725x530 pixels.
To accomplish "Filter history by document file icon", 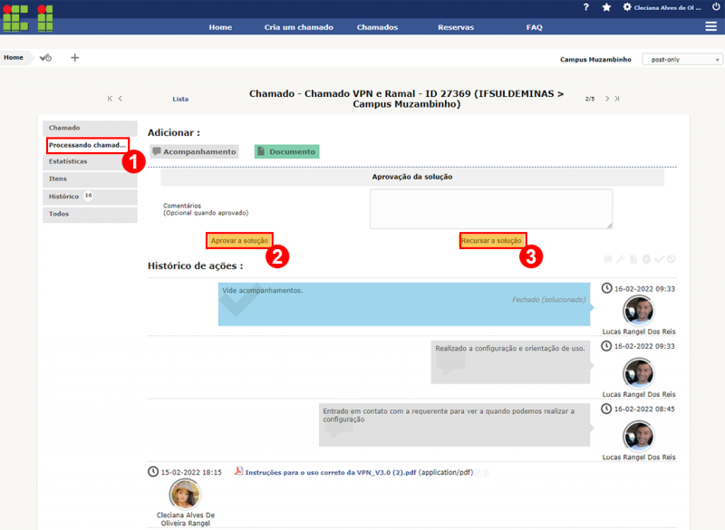I will pos(633,259).
